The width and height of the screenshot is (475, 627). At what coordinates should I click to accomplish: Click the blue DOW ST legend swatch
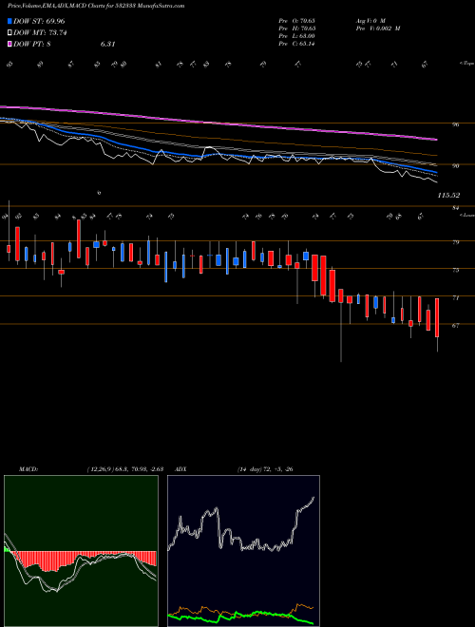[x=9, y=21]
